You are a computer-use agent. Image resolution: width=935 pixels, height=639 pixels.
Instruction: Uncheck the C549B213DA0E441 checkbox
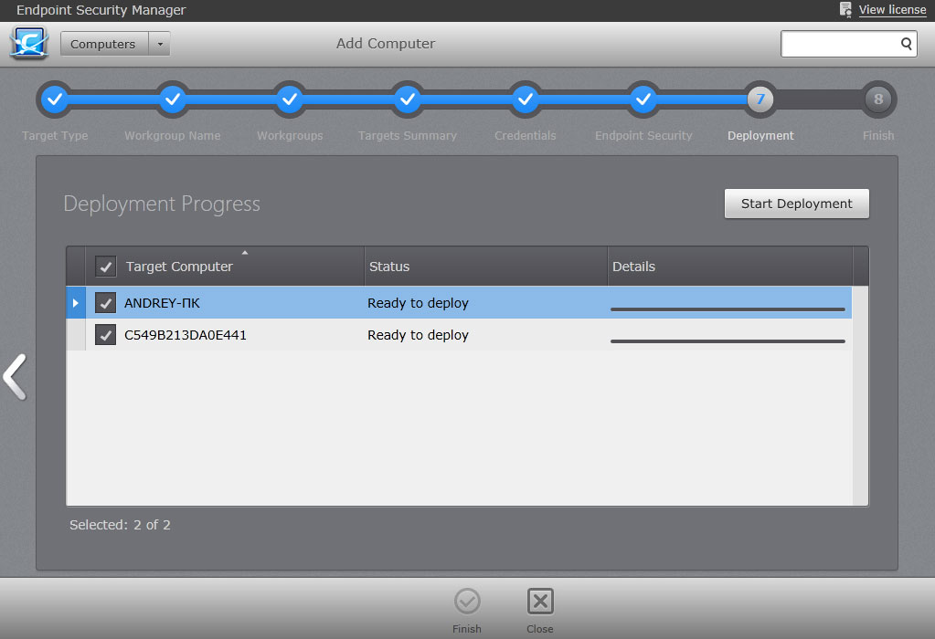105,335
